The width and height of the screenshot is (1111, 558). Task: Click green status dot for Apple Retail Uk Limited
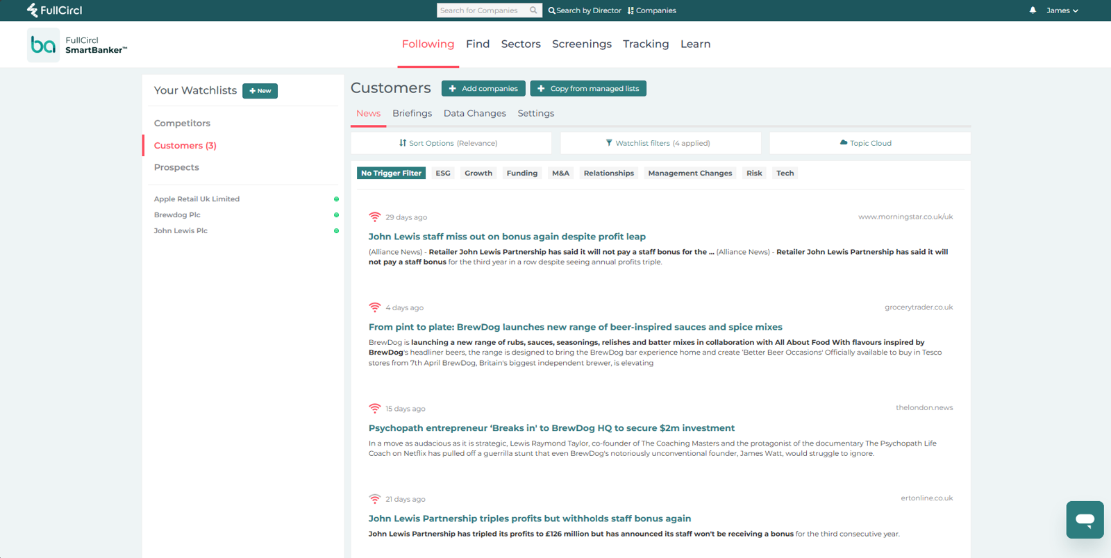(336, 199)
